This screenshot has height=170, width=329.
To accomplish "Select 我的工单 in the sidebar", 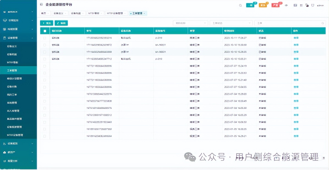I will [18, 95].
